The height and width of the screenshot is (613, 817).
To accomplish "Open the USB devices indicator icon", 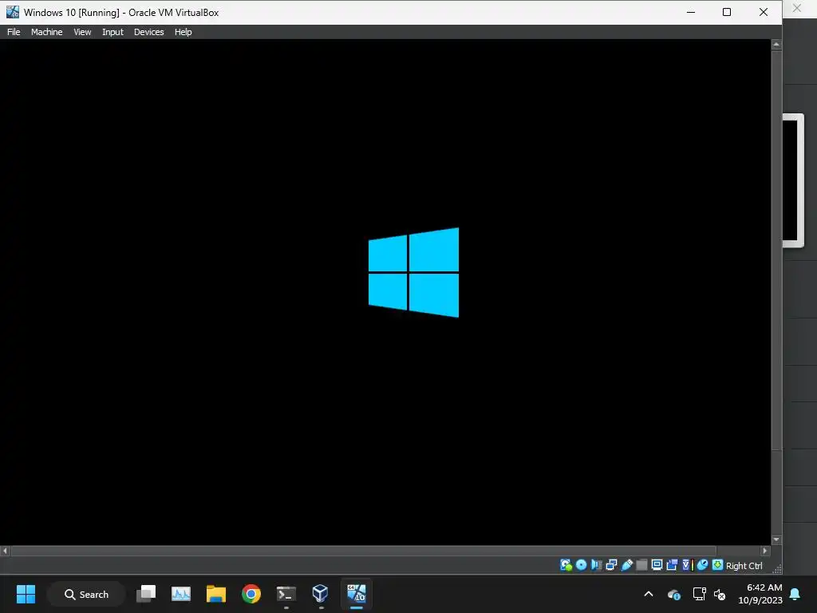I will click(x=627, y=565).
